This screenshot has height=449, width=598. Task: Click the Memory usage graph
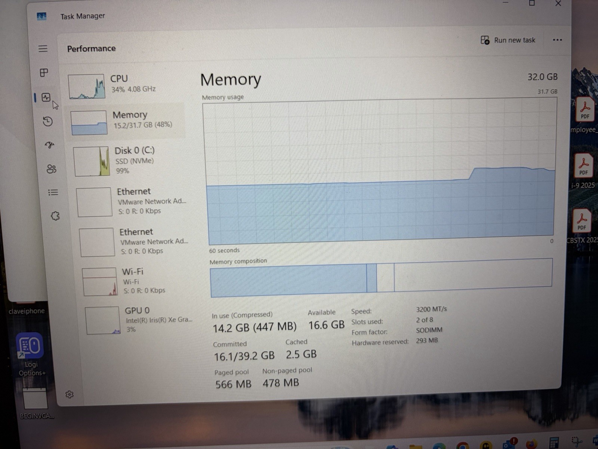(380, 171)
